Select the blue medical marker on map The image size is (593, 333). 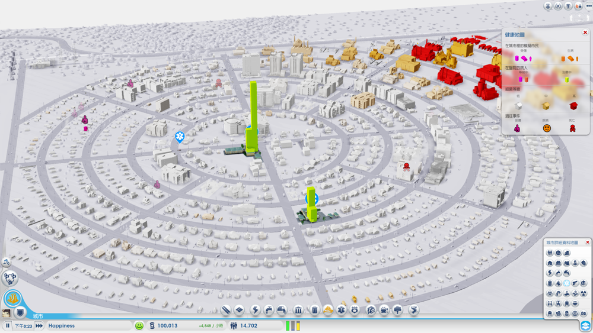tap(180, 137)
